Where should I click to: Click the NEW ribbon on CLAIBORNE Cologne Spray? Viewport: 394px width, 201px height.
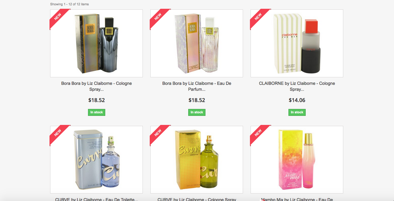point(259,17)
